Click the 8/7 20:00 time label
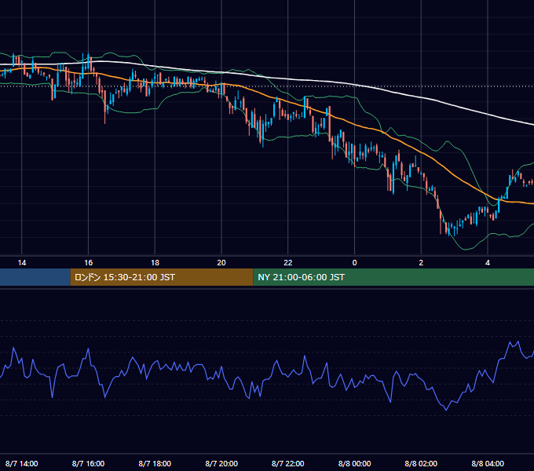The image size is (534, 471). [x=221, y=463]
